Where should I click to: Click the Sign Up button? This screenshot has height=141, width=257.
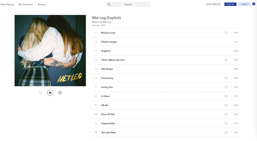pos(231,4)
